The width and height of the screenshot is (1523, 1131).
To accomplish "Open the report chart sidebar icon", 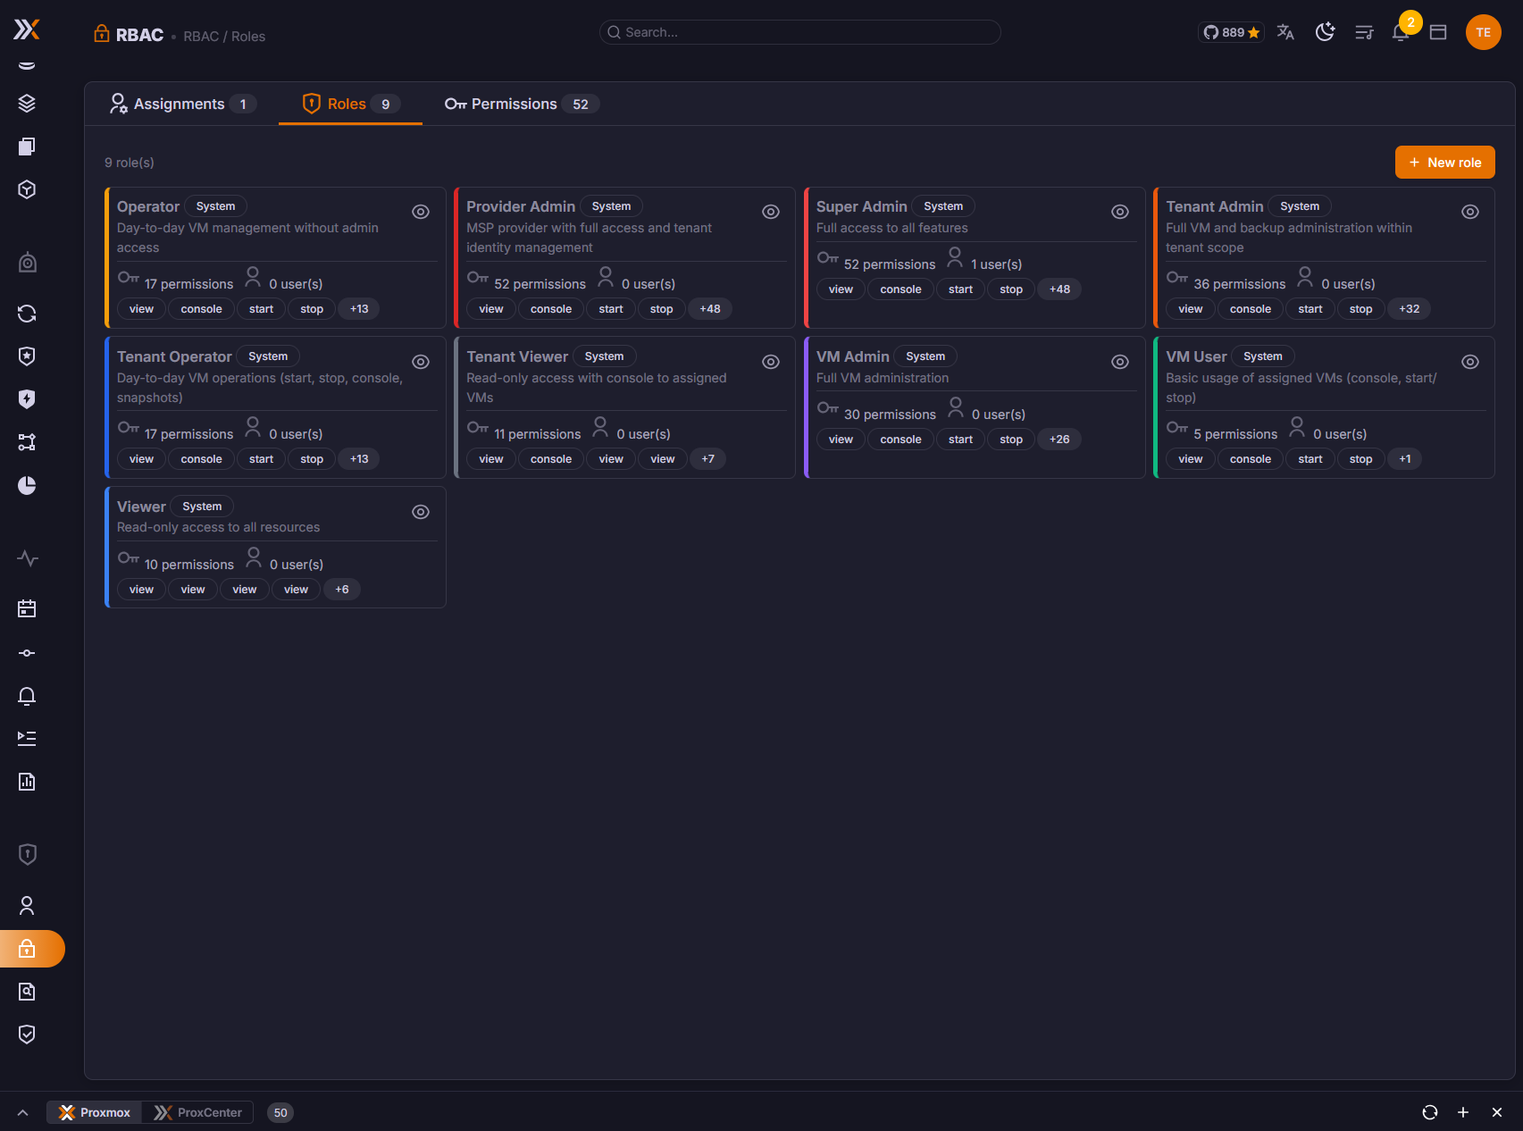I will point(27,782).
